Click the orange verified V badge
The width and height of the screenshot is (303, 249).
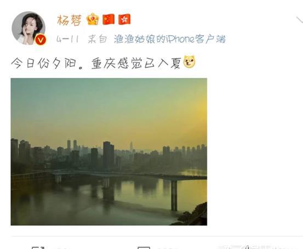point(41,39)
